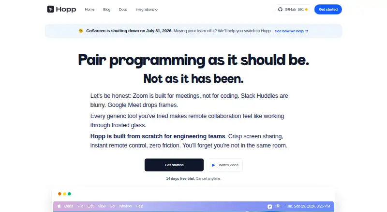
Task: Open the GitHub 691 stars link
Action: click(293, 9)
